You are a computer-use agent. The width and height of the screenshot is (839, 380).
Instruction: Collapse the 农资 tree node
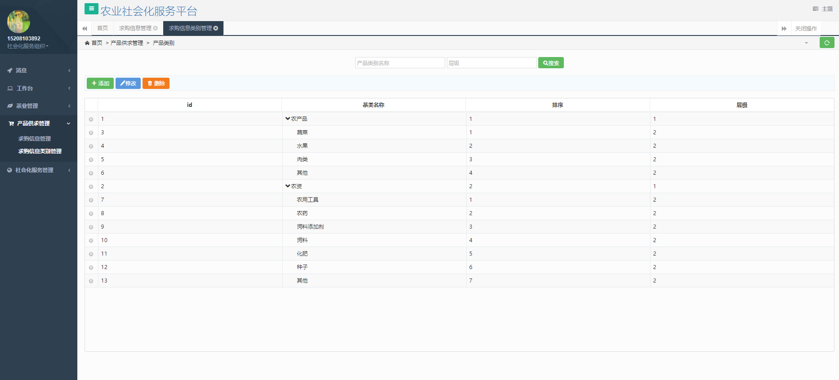(288, 186)
